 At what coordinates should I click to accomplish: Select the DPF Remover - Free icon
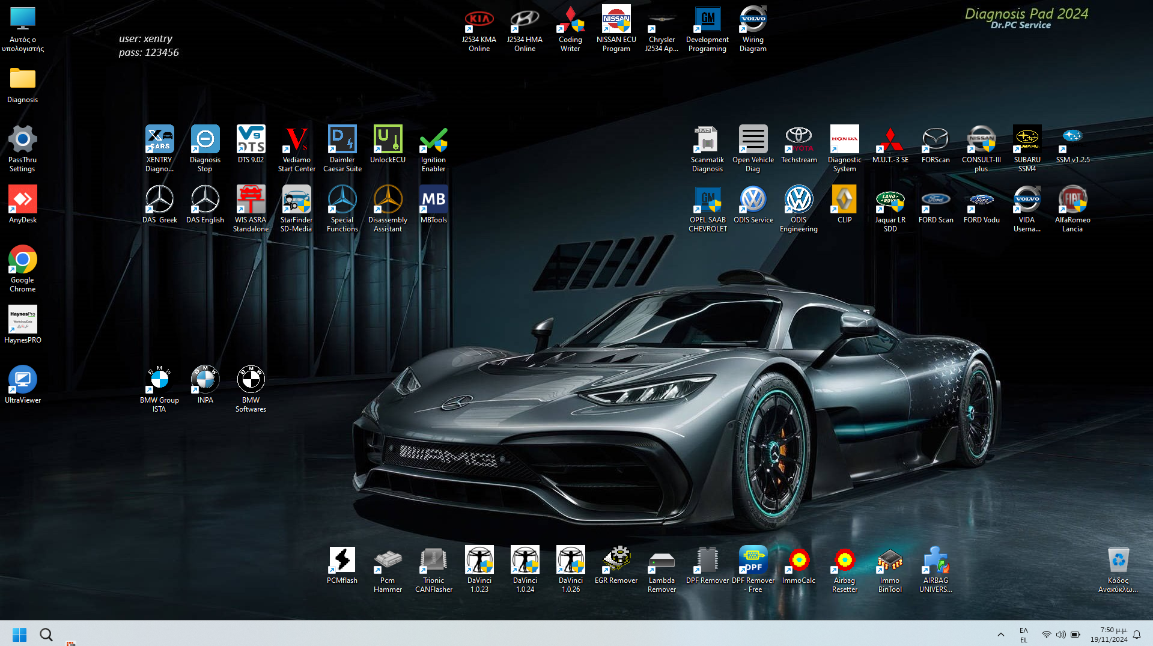click(753, 568)
